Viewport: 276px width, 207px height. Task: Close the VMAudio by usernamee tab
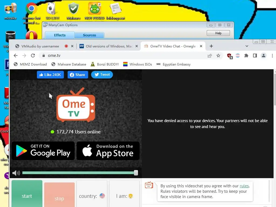[x=72, y=46]
